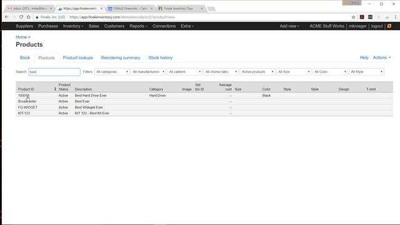Click the Black color cell
This screenshot has height=225, width=400.
click(x=266, y=96)
